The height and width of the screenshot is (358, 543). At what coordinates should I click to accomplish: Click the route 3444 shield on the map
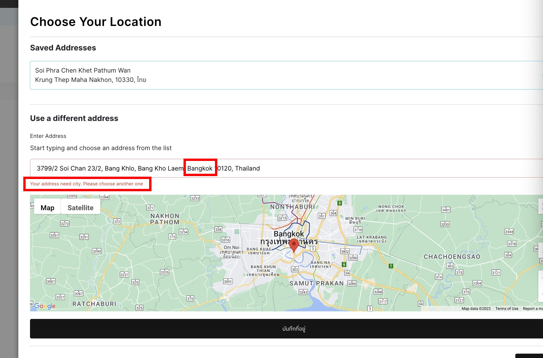point(509,232)
